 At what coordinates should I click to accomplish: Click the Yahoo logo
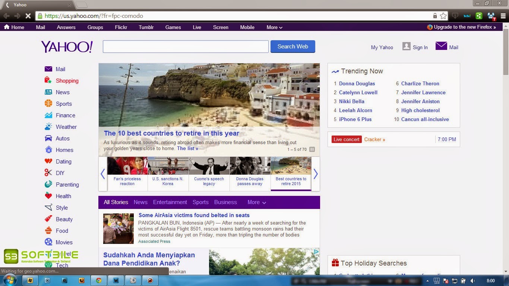click(x=67, y=47)
